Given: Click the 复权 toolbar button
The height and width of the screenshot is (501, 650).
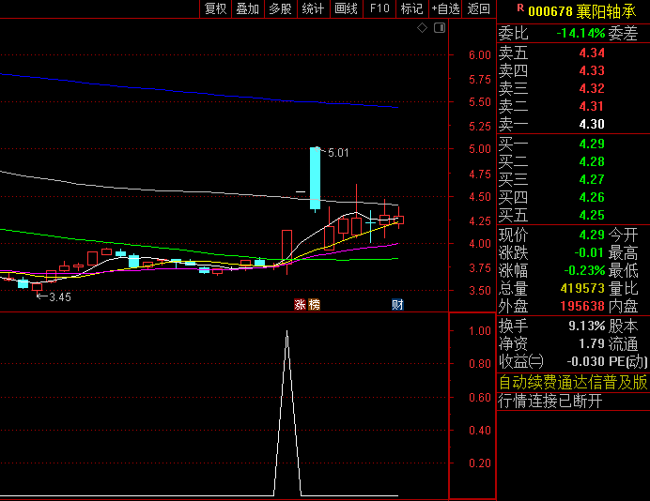Looking at the screenshot, I should (x=215, y=8).
